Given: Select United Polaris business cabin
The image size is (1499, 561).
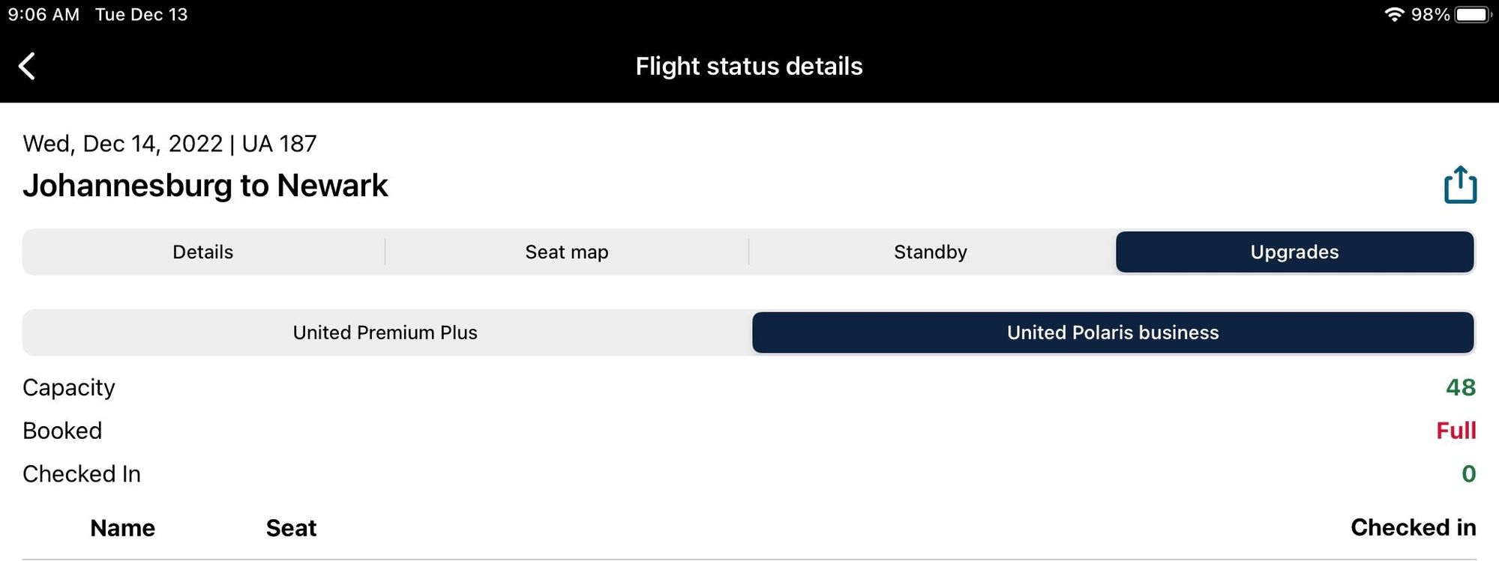Looking at the screenshot, I should click(1113, 333).
